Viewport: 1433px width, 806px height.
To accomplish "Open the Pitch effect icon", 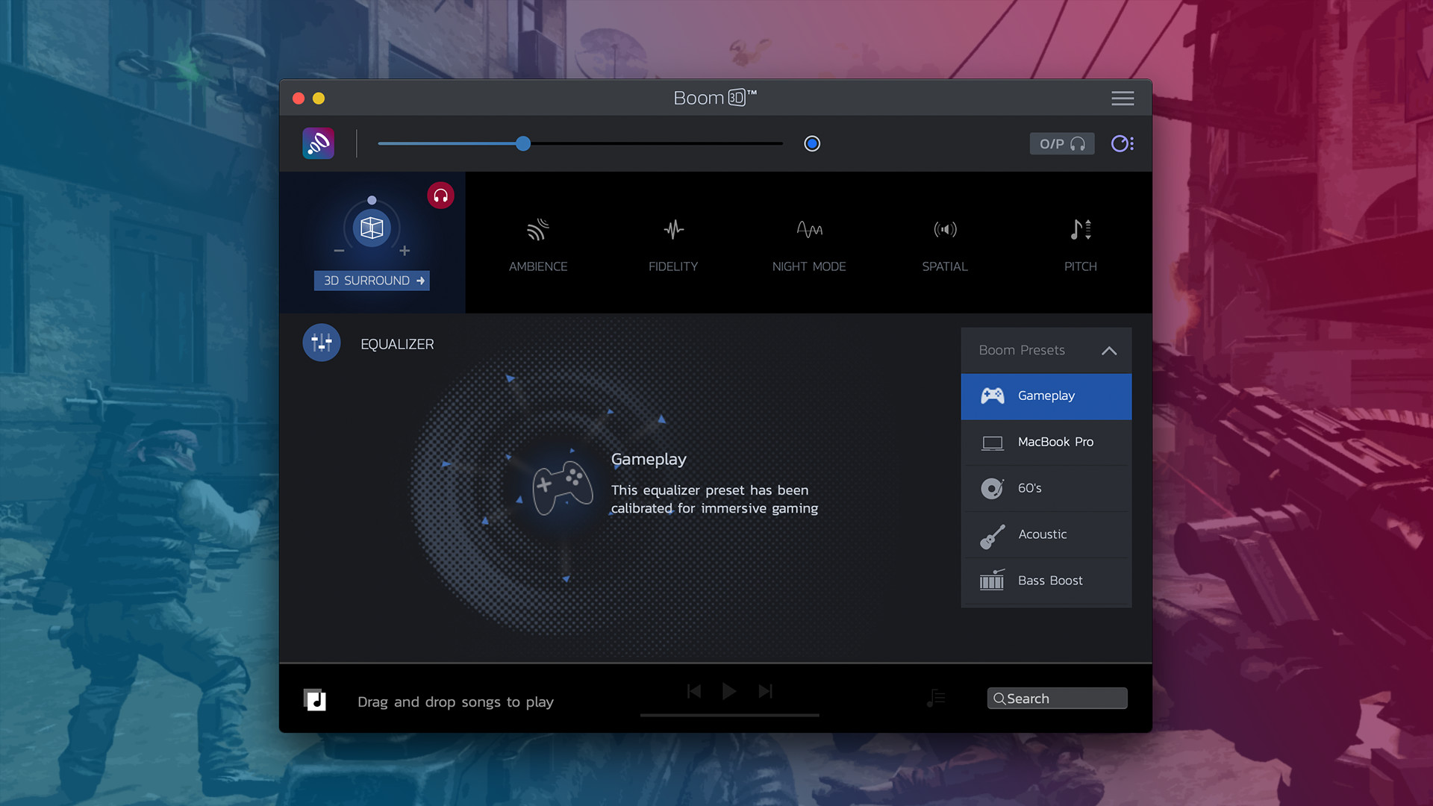I will [x=1080, y=230].
